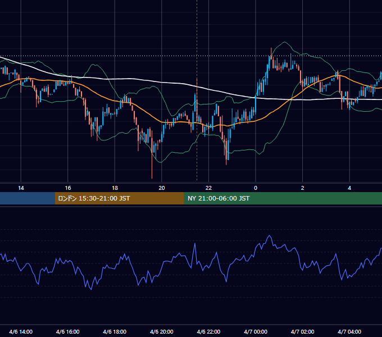Select the 4 hour label on the price chart axis

(349, 188)
